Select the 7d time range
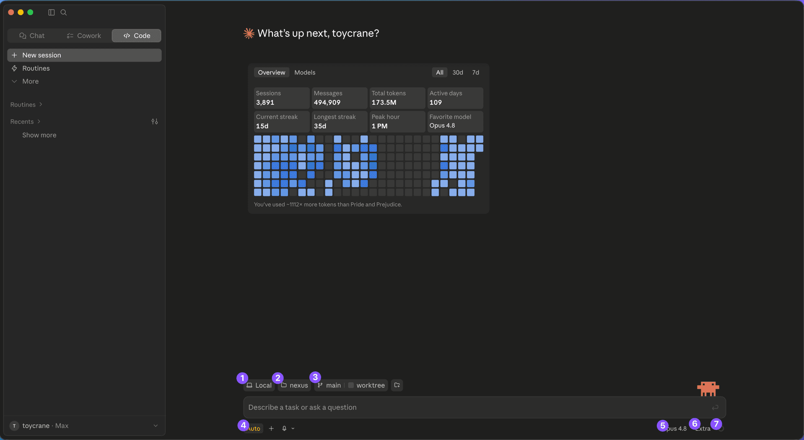Viewport: 804px width, 440px height. (x=476, y=72)
